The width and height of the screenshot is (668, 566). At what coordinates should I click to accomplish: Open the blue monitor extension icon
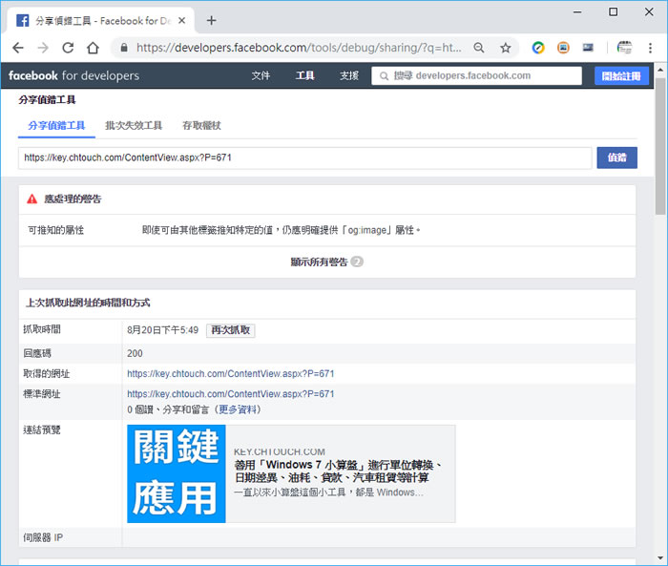tap(588, 48)
